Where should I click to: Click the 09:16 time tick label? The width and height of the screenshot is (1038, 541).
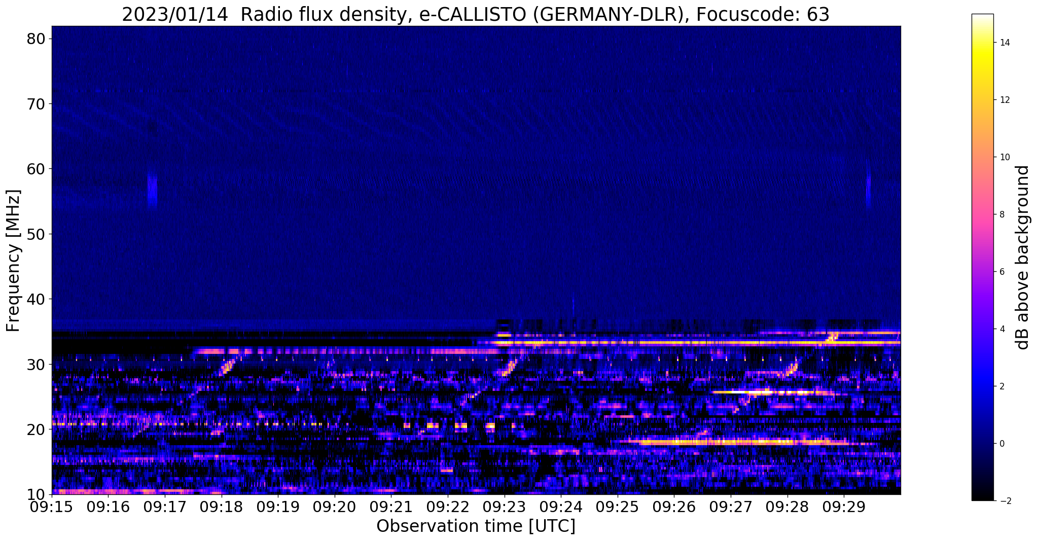108,507
